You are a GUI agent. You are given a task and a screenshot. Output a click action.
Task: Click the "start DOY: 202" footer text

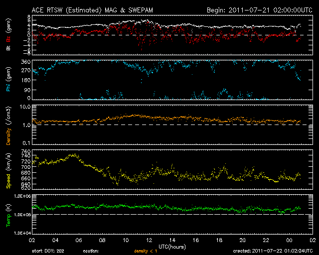point(48,251)
